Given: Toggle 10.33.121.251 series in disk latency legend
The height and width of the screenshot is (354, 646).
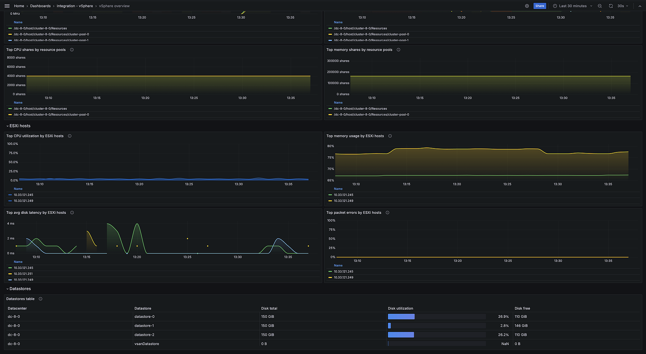Looking at the screenshot, I should point(24,273).
